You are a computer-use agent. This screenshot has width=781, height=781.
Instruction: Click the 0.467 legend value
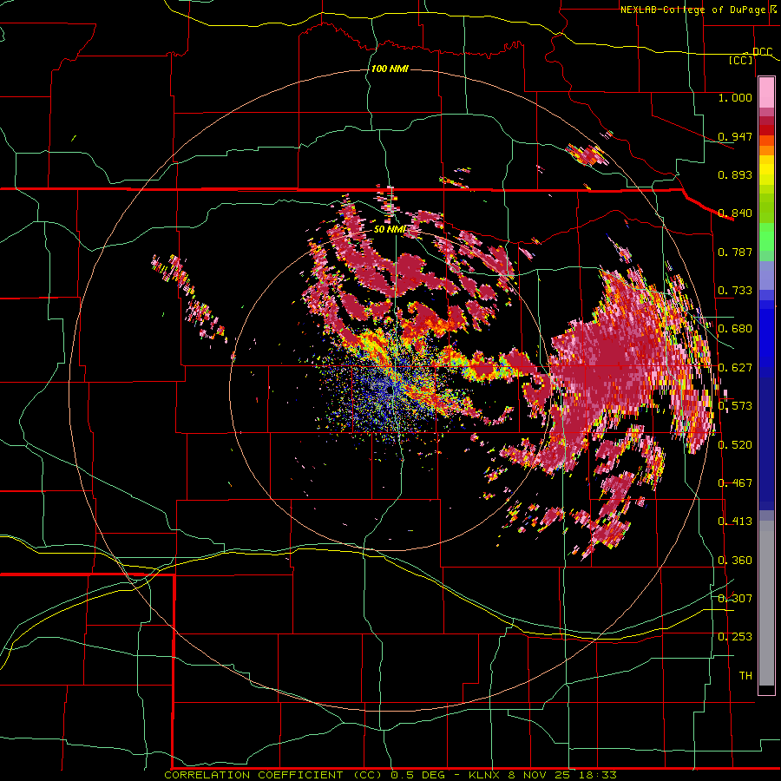pos(735,483)
